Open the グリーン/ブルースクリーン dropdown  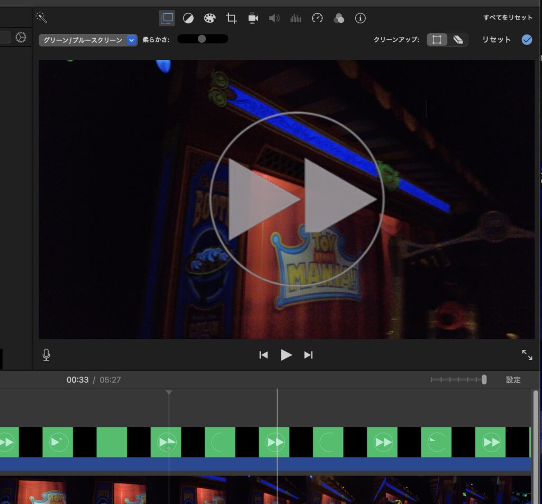[88, 40]
